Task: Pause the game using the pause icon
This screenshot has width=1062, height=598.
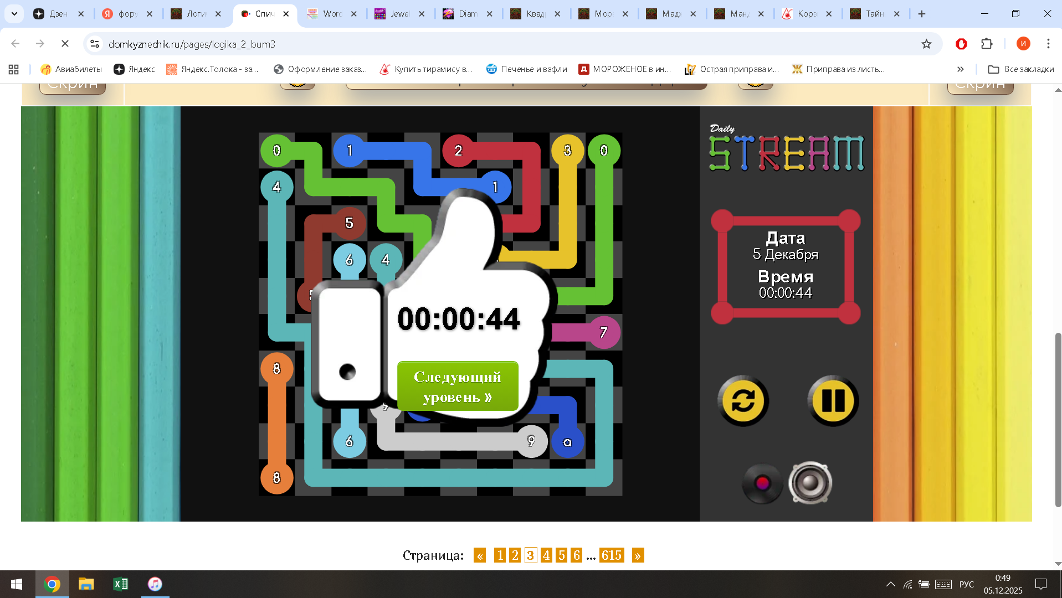Action: click(833, 400)
